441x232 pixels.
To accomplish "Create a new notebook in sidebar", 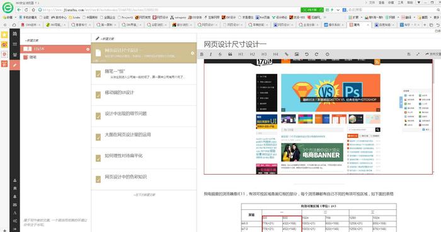I will (x=31, y=40).
